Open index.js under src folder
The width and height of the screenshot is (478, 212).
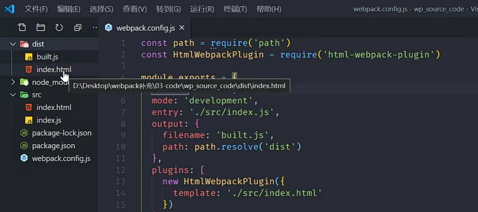(49, 120)
